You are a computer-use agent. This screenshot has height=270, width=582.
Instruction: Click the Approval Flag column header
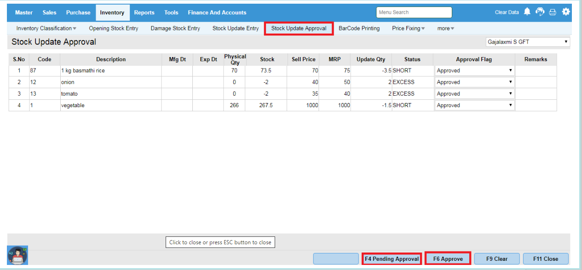point(474,59)
